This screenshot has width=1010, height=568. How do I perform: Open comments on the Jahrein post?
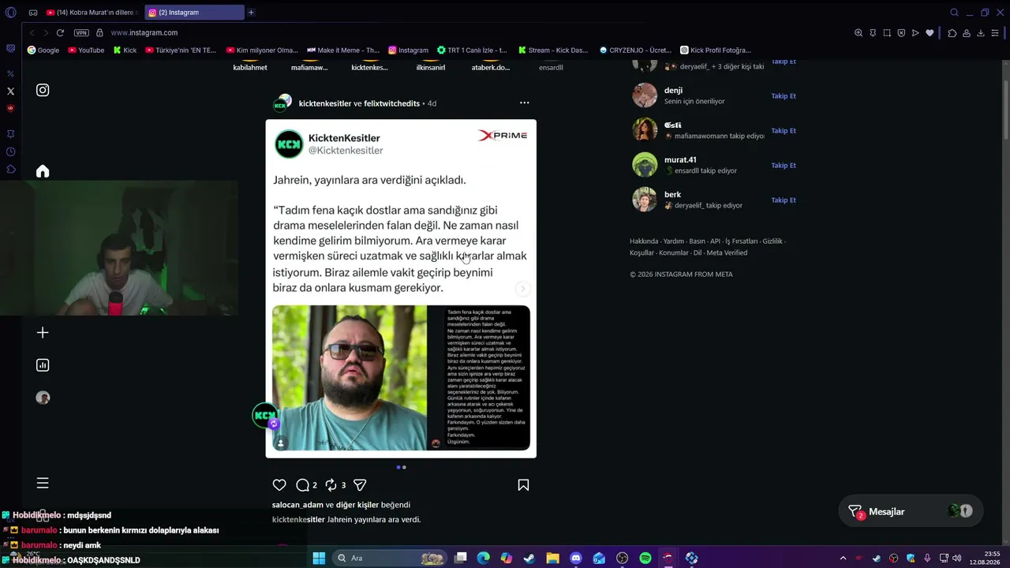pyautogui.click(x=302, y=485)
